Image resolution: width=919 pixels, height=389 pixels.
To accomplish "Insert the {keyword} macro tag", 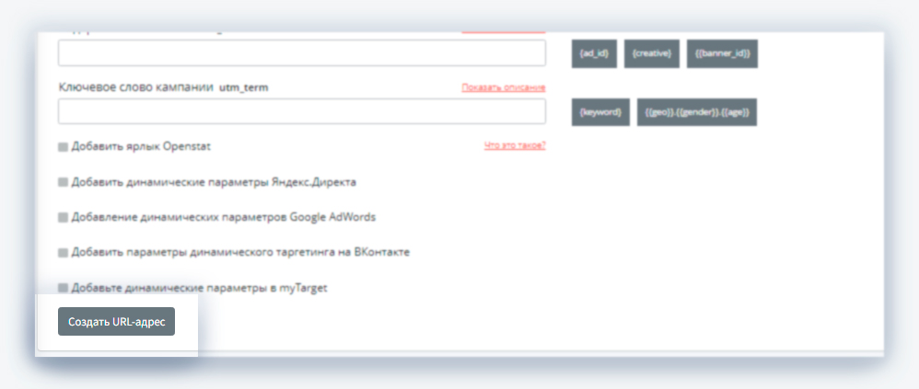I will click(x=600, y=112).
